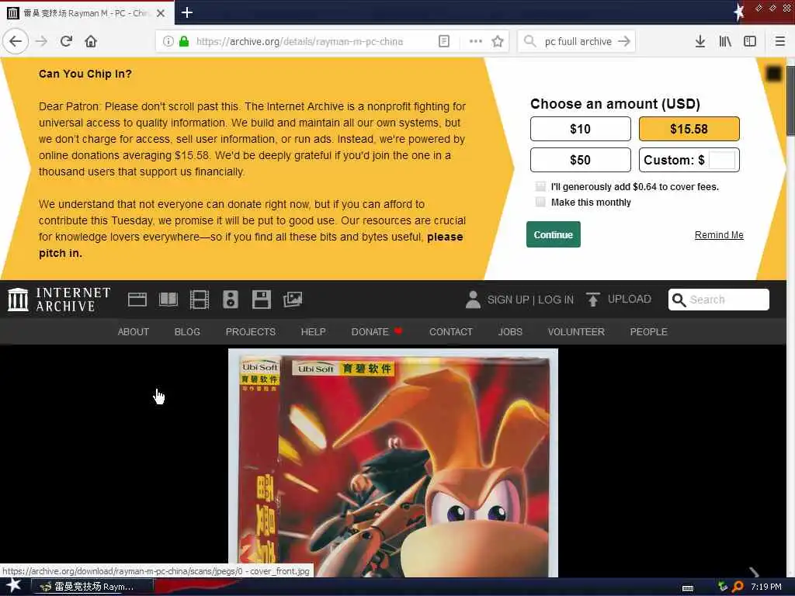Open the Firefox hamburger menu
The height and width of the screenshot is (596, 795).
coord(780,41)
